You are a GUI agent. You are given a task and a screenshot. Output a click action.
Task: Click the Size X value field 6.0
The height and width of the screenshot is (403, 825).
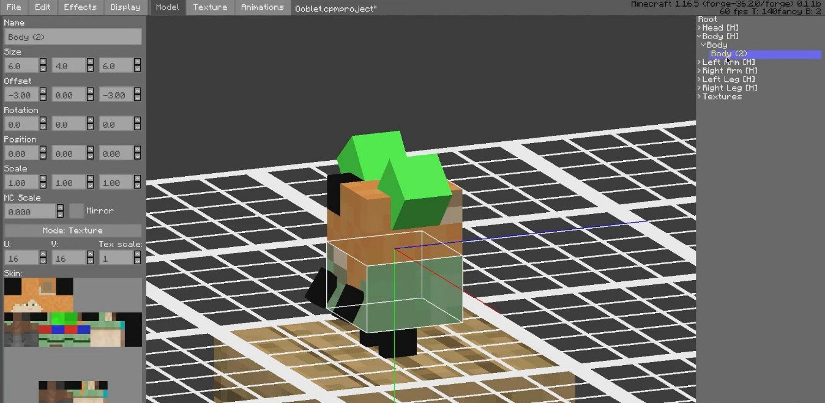point(21,65)
